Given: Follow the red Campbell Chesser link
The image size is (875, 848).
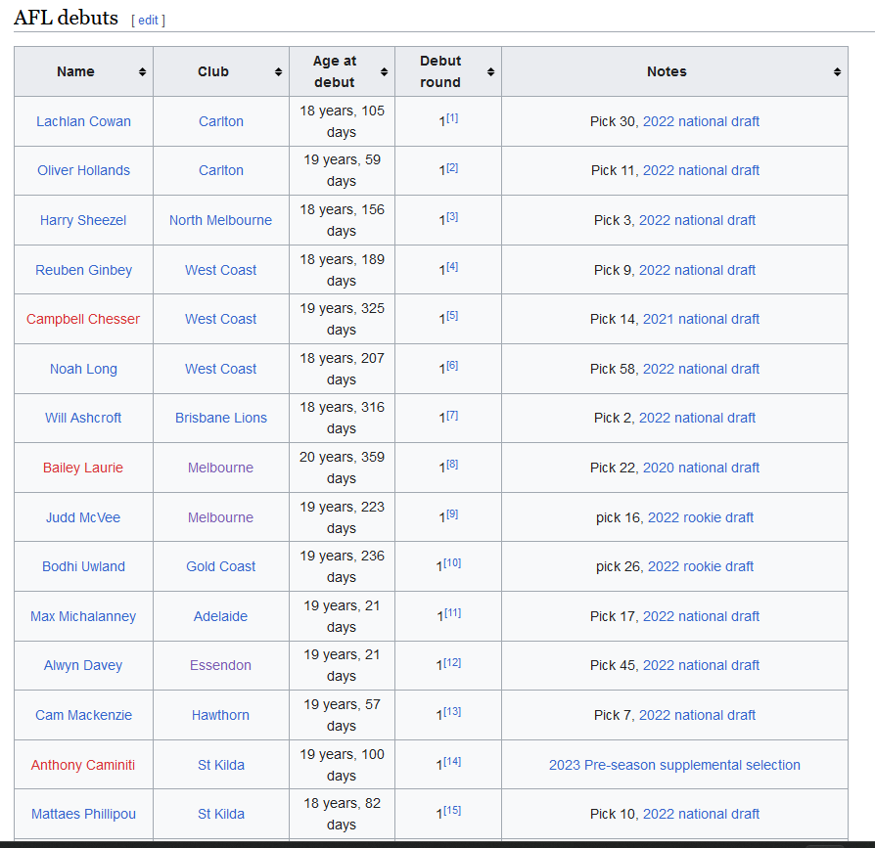Looking at the screenshot, I should 83,319.
